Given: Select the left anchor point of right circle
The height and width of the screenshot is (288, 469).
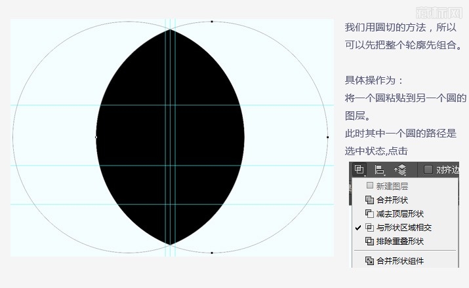Looking at the screenshot, I should point(96,137).
